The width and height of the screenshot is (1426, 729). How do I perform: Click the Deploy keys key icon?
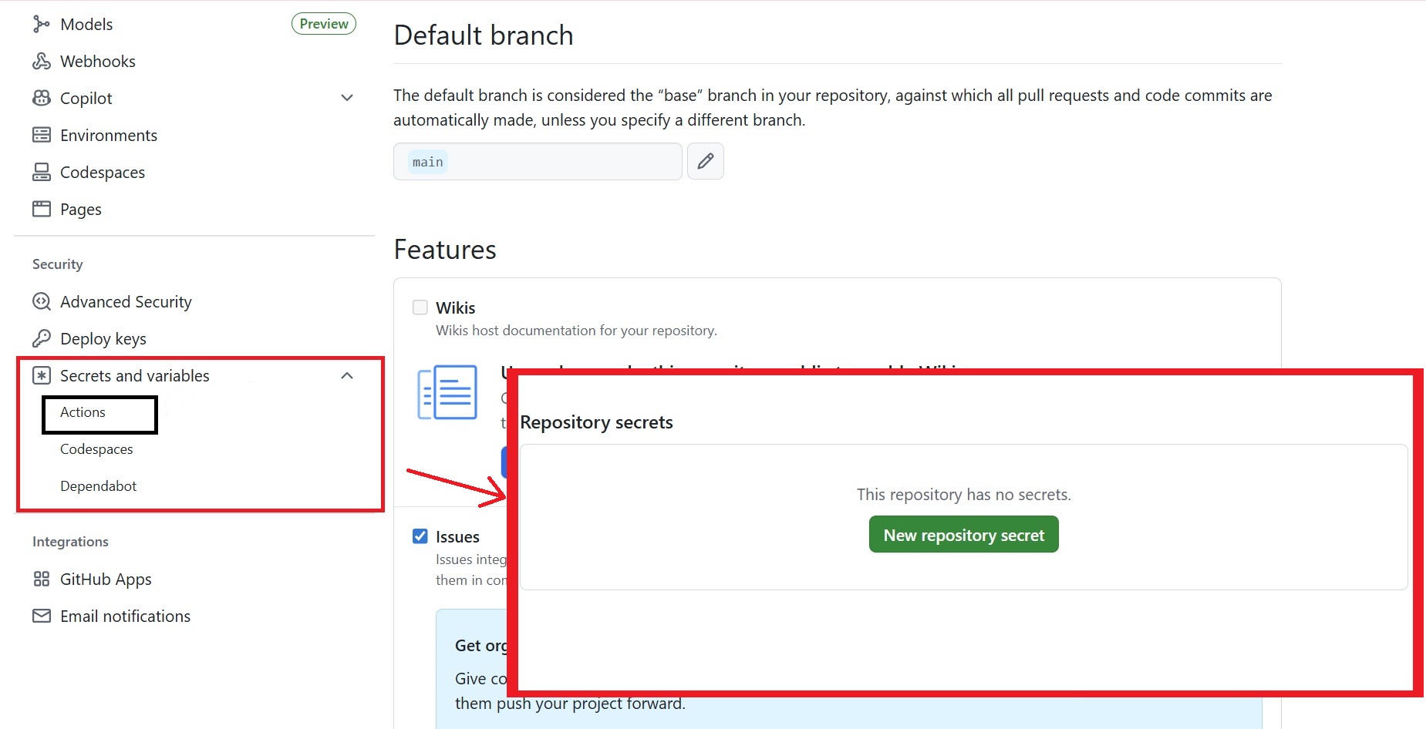(x=40, y=338)
